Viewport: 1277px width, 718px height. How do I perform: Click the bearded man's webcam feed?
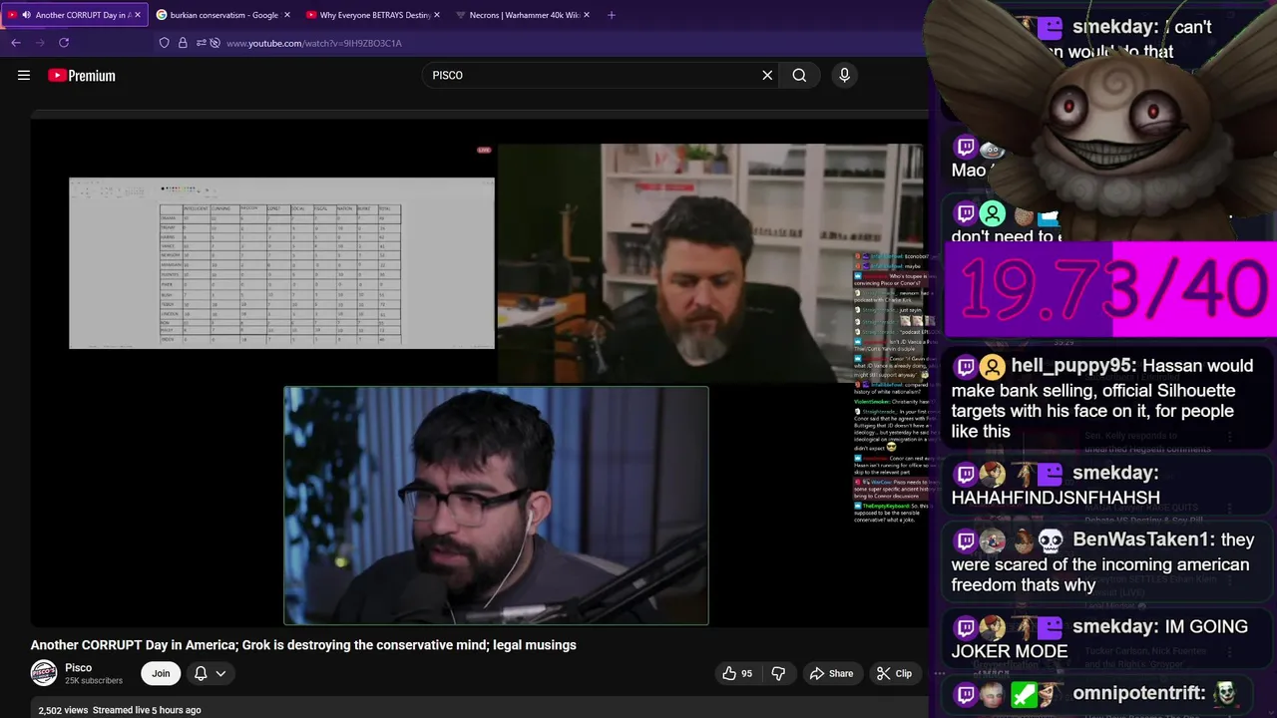coord(710,263)
